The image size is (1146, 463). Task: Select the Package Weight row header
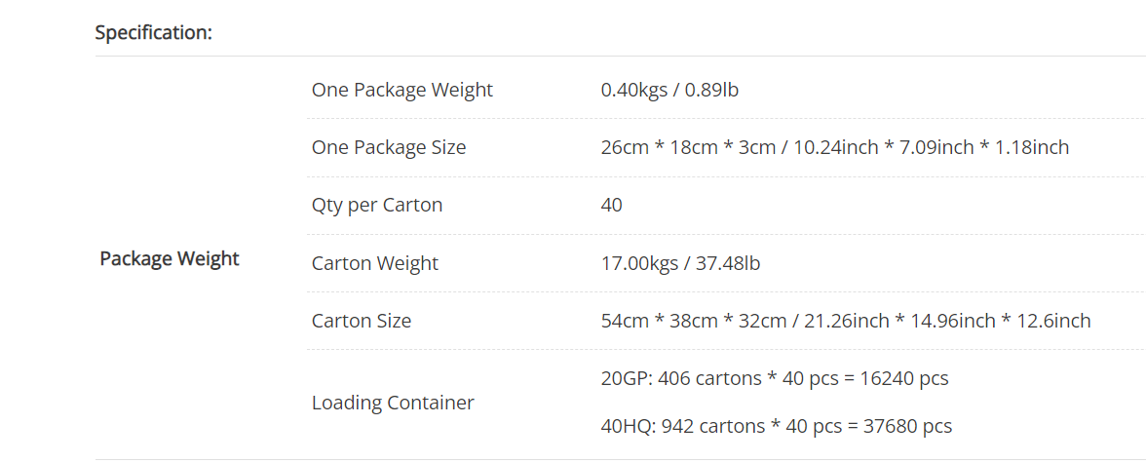(170, 258)
